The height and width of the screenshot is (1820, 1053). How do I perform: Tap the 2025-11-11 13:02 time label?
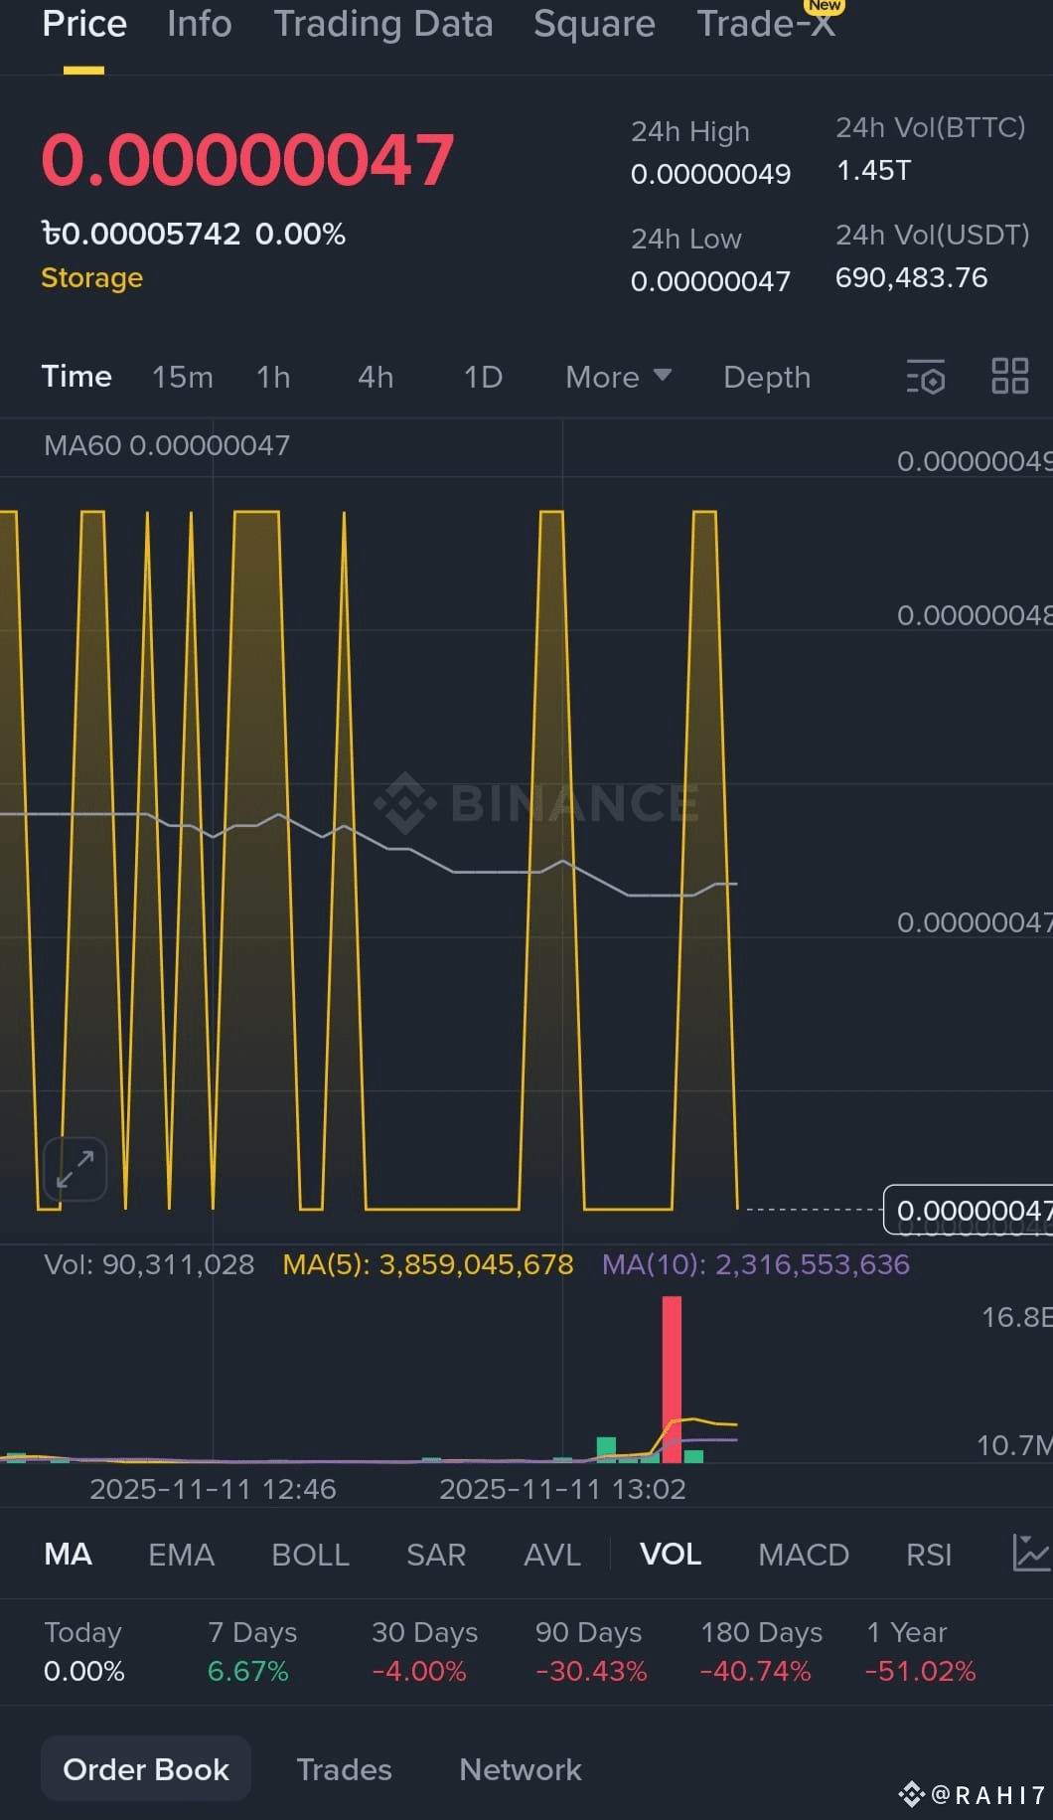tap(562, 1489)
